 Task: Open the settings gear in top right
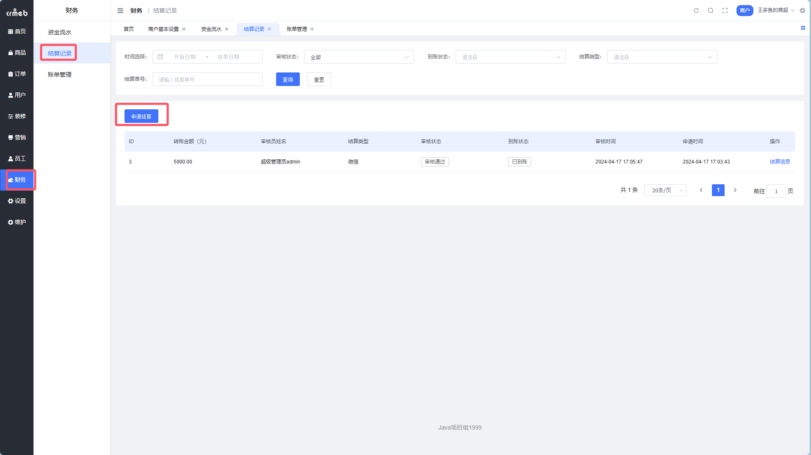click(803, 11)
